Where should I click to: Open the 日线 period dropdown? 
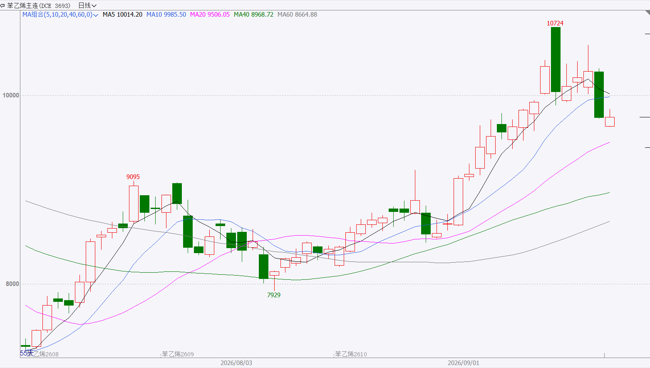point(87,5)
